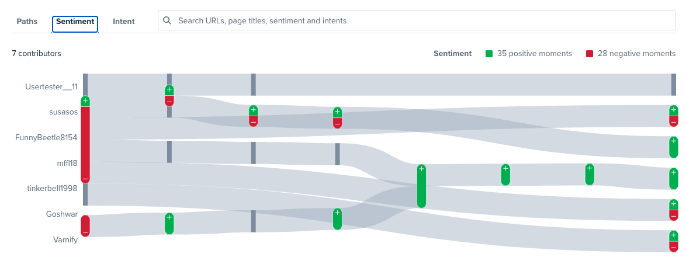Select the Sentiment tab

click(x=75, y=22)
